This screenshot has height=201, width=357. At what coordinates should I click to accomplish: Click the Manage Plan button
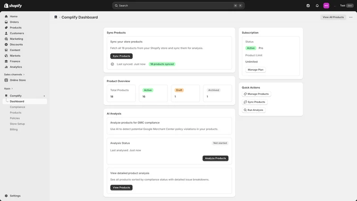255,70
